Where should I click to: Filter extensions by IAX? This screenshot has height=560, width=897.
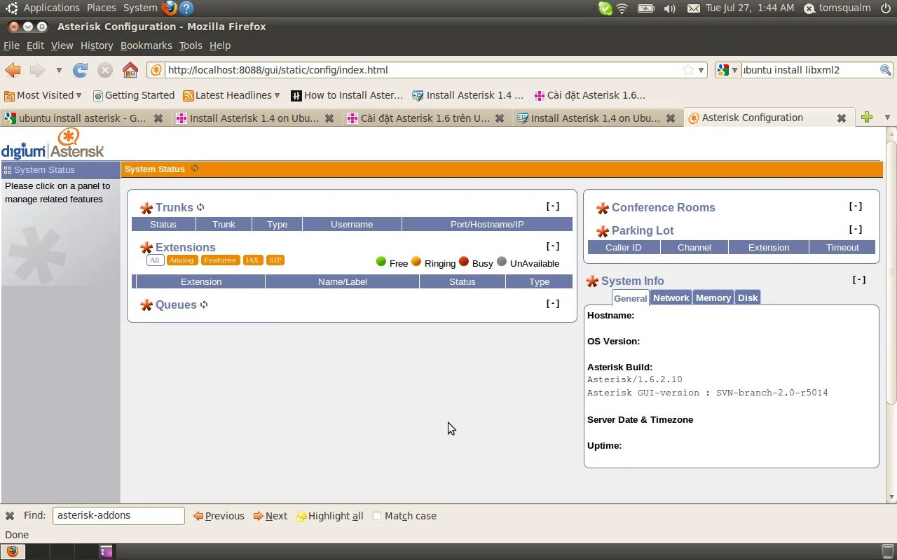click(x=252, y=260)
